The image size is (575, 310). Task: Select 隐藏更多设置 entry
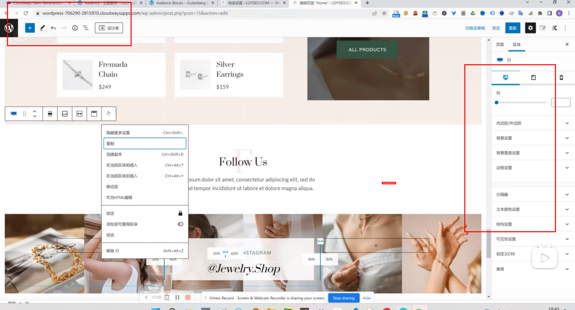pos(145,133)
